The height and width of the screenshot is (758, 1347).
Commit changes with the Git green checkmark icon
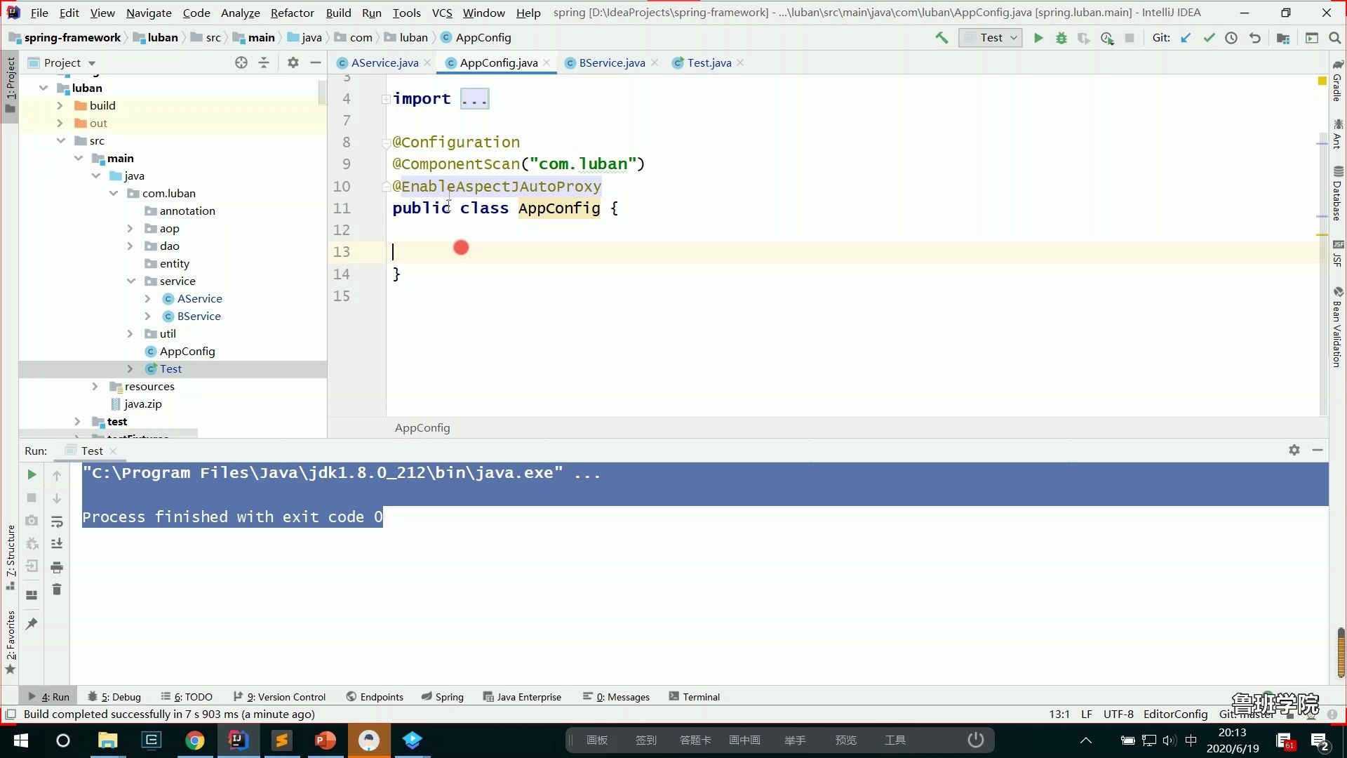[1209, 38]
